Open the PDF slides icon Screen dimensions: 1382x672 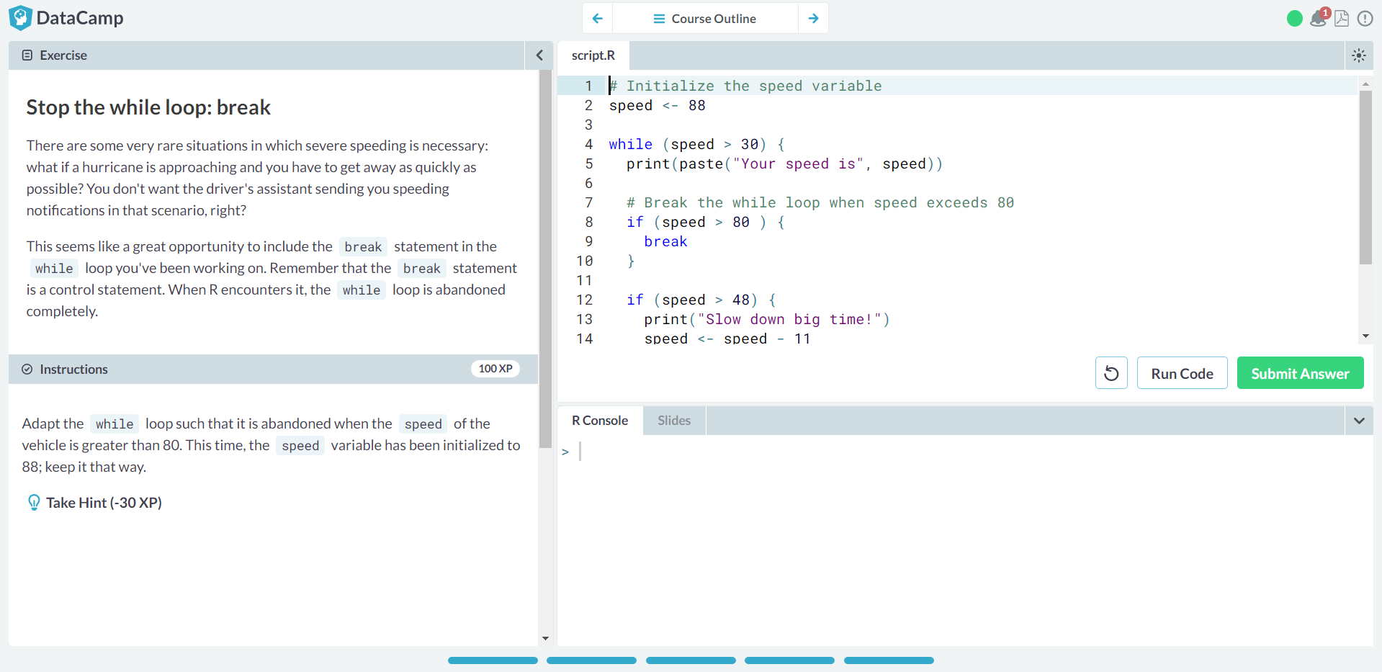coord(1342,19)
